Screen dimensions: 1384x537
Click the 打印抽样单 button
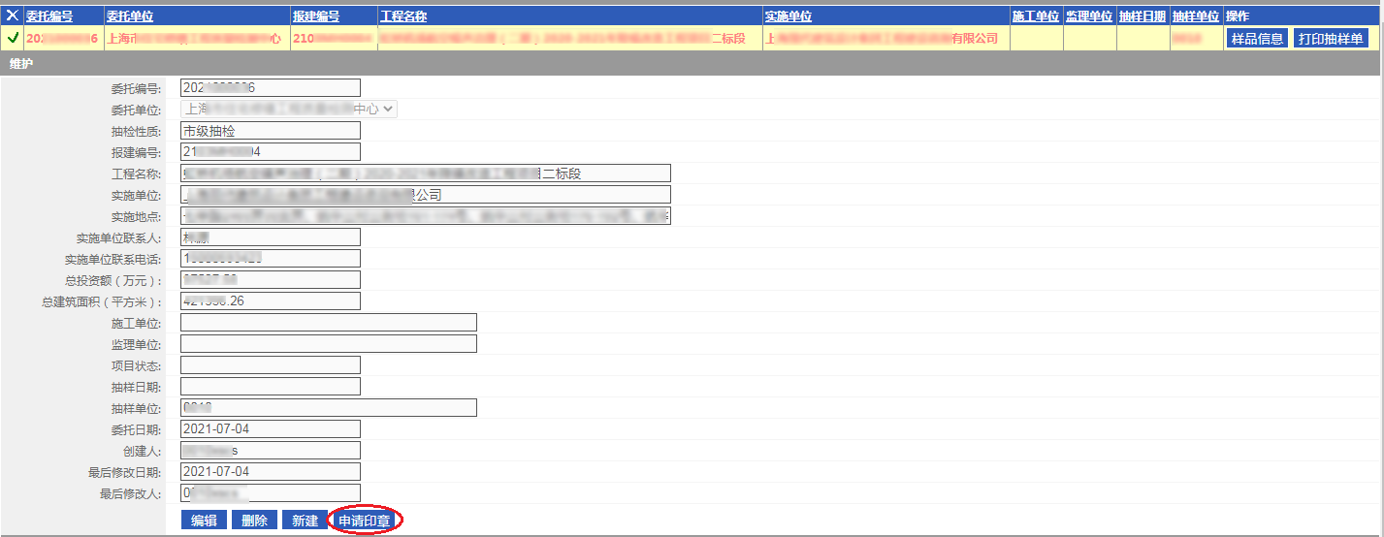coord(1331,39)
